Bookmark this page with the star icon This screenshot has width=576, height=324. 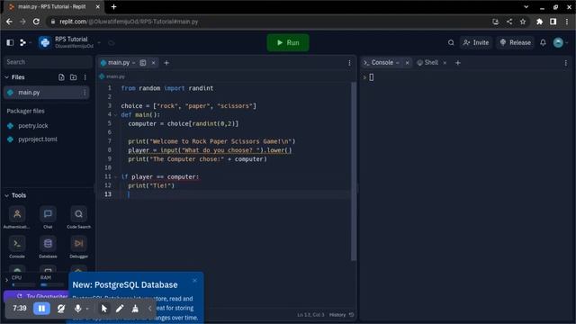click(523, 22)
